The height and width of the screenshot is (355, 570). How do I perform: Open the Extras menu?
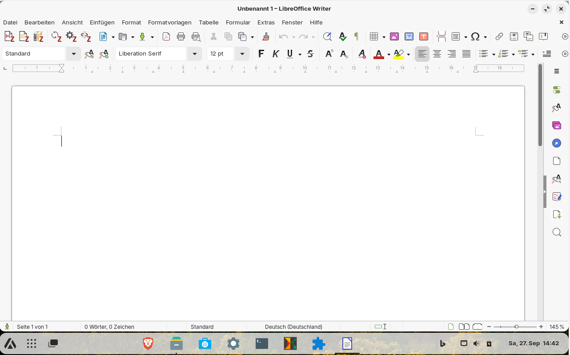pyautogui.click(x=266, y=22)
